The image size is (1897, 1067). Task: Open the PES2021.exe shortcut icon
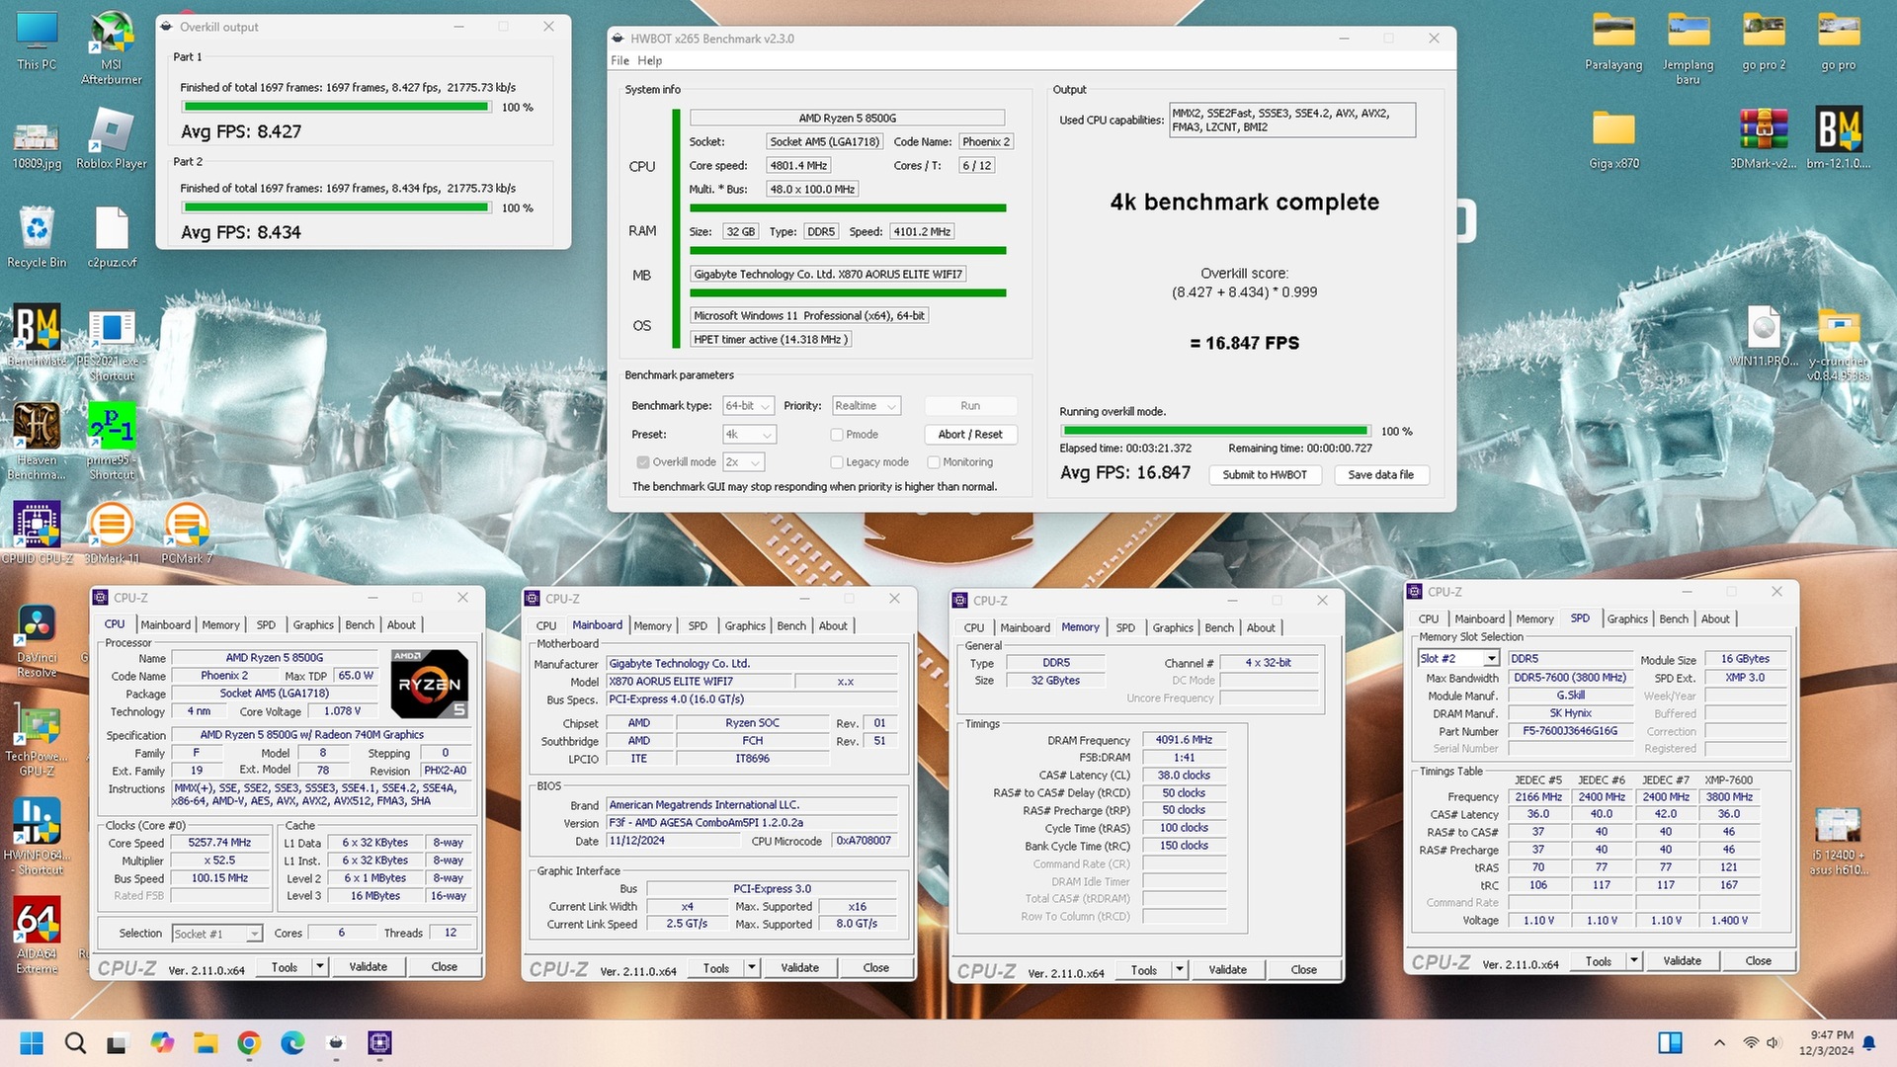coord(112,346)
